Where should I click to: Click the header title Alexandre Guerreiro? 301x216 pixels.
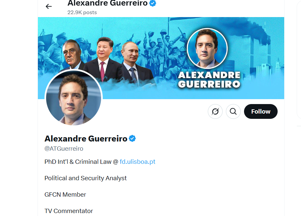pyautogui.click(x=107, y=3)
